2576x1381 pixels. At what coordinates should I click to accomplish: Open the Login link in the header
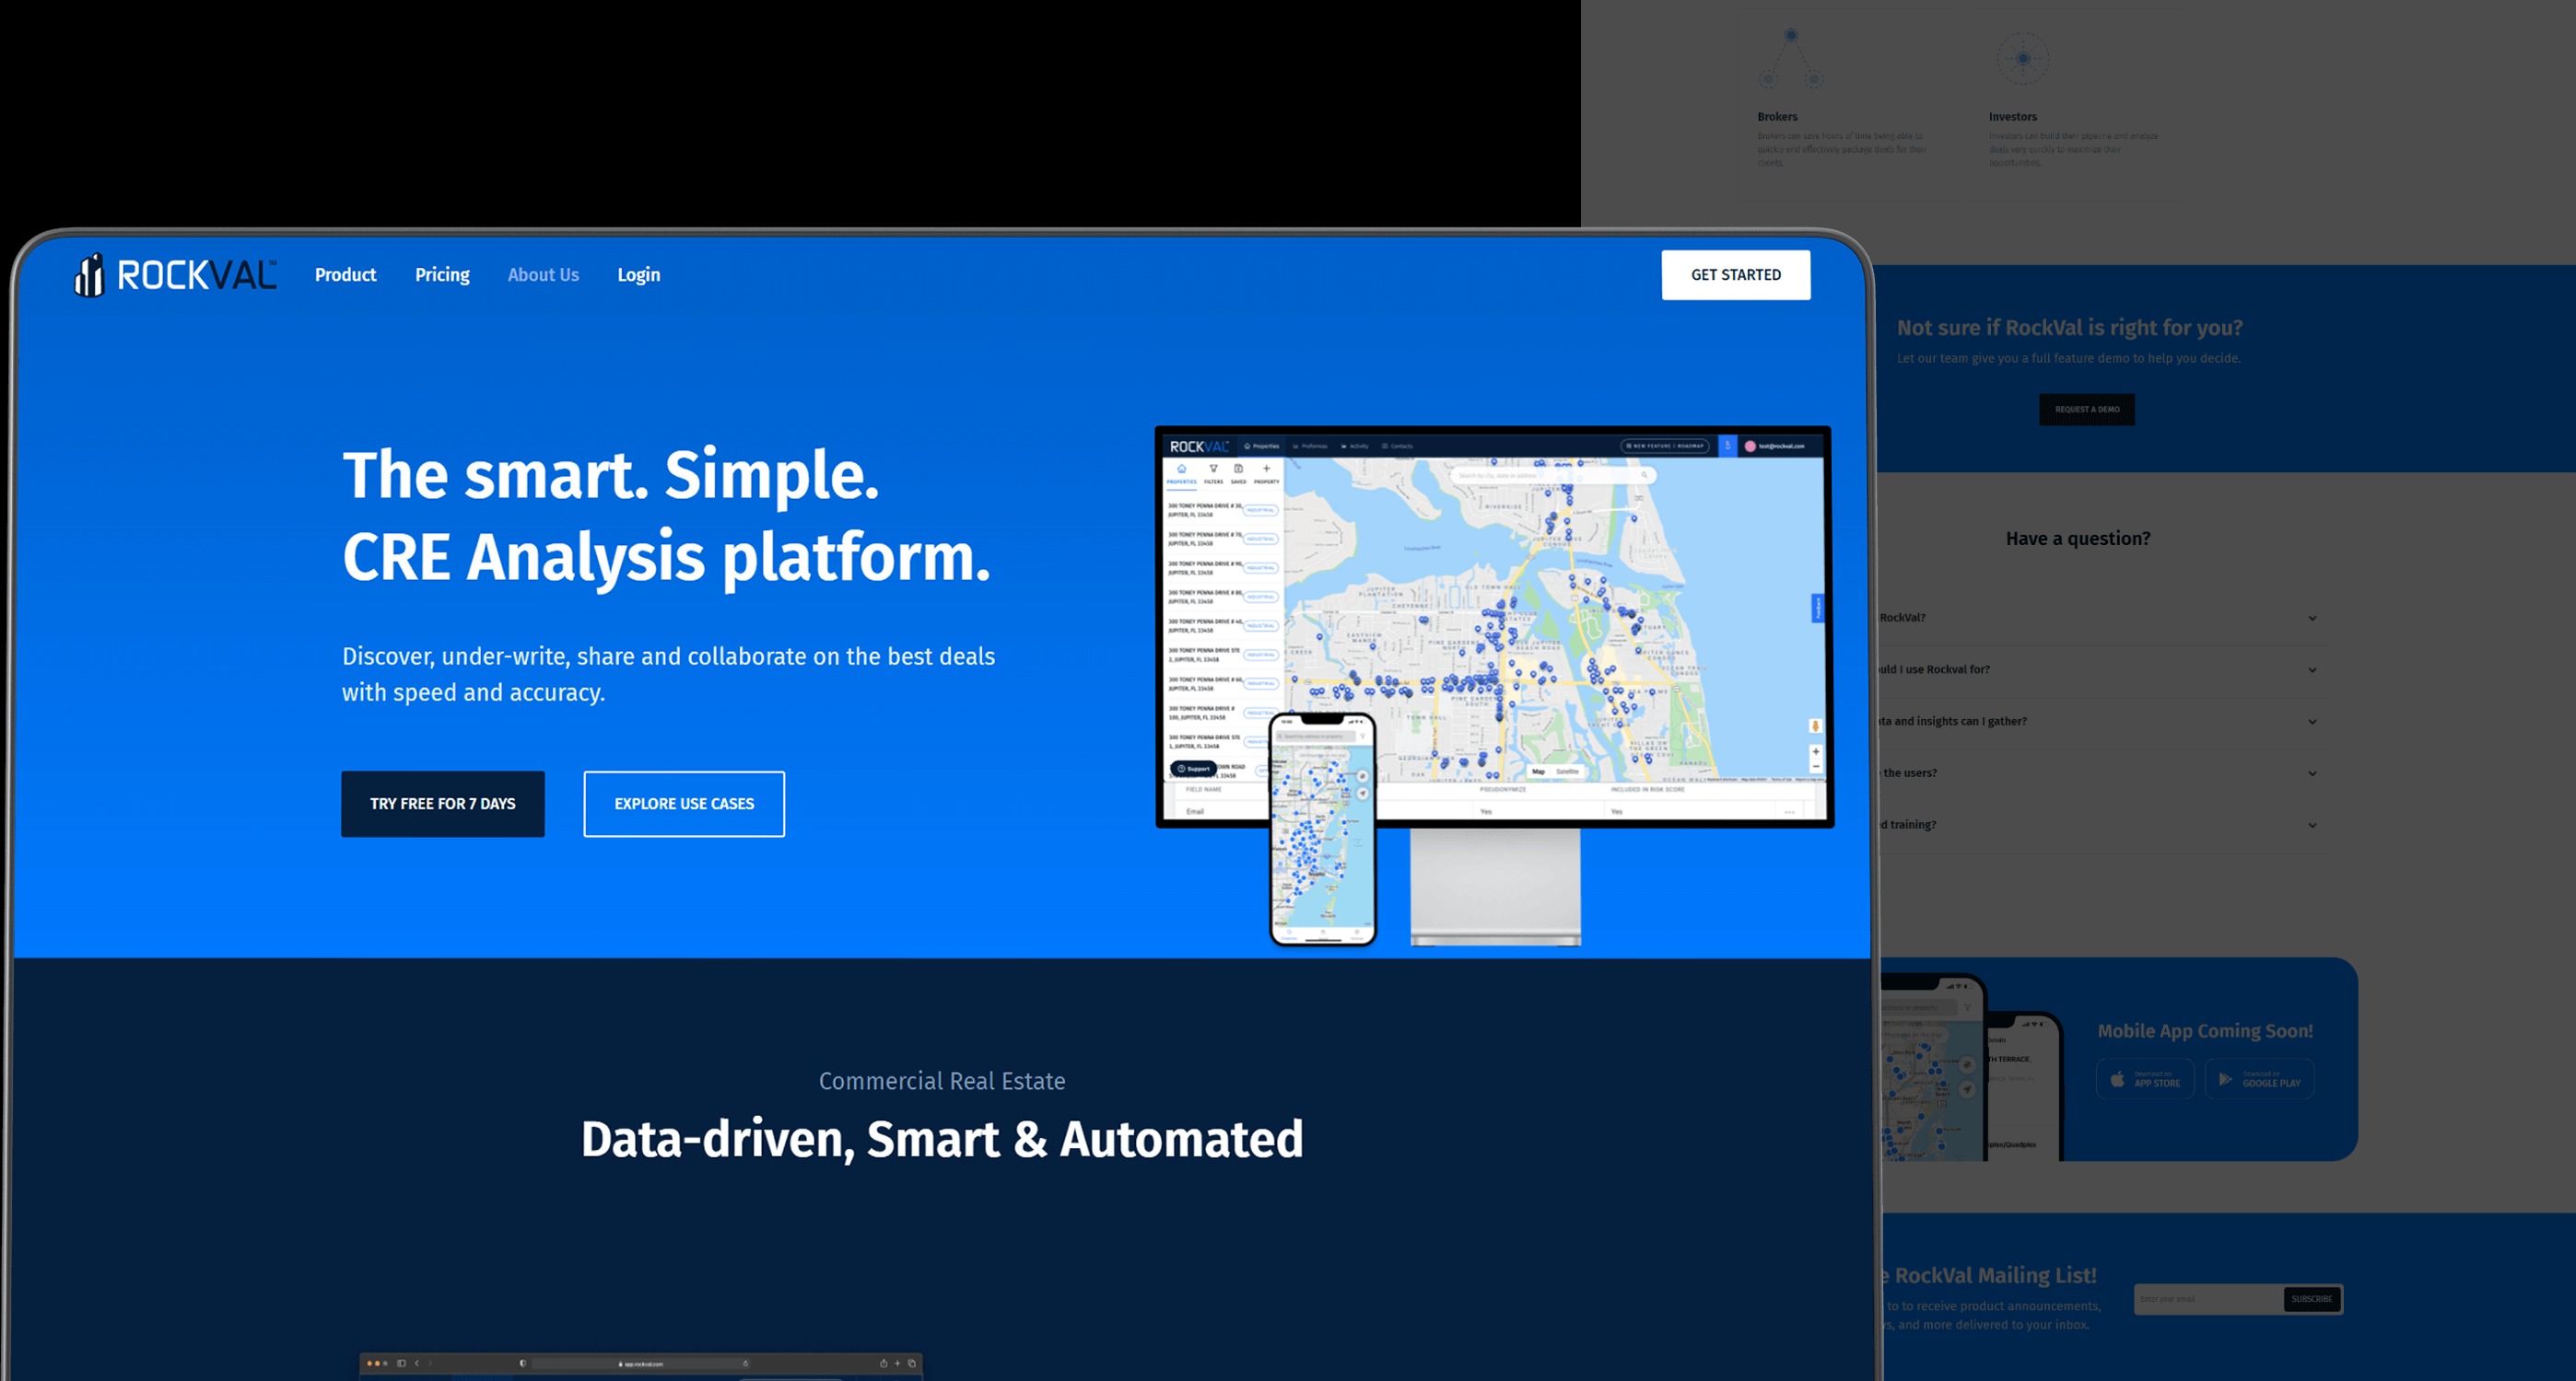(x=638, y=274)
